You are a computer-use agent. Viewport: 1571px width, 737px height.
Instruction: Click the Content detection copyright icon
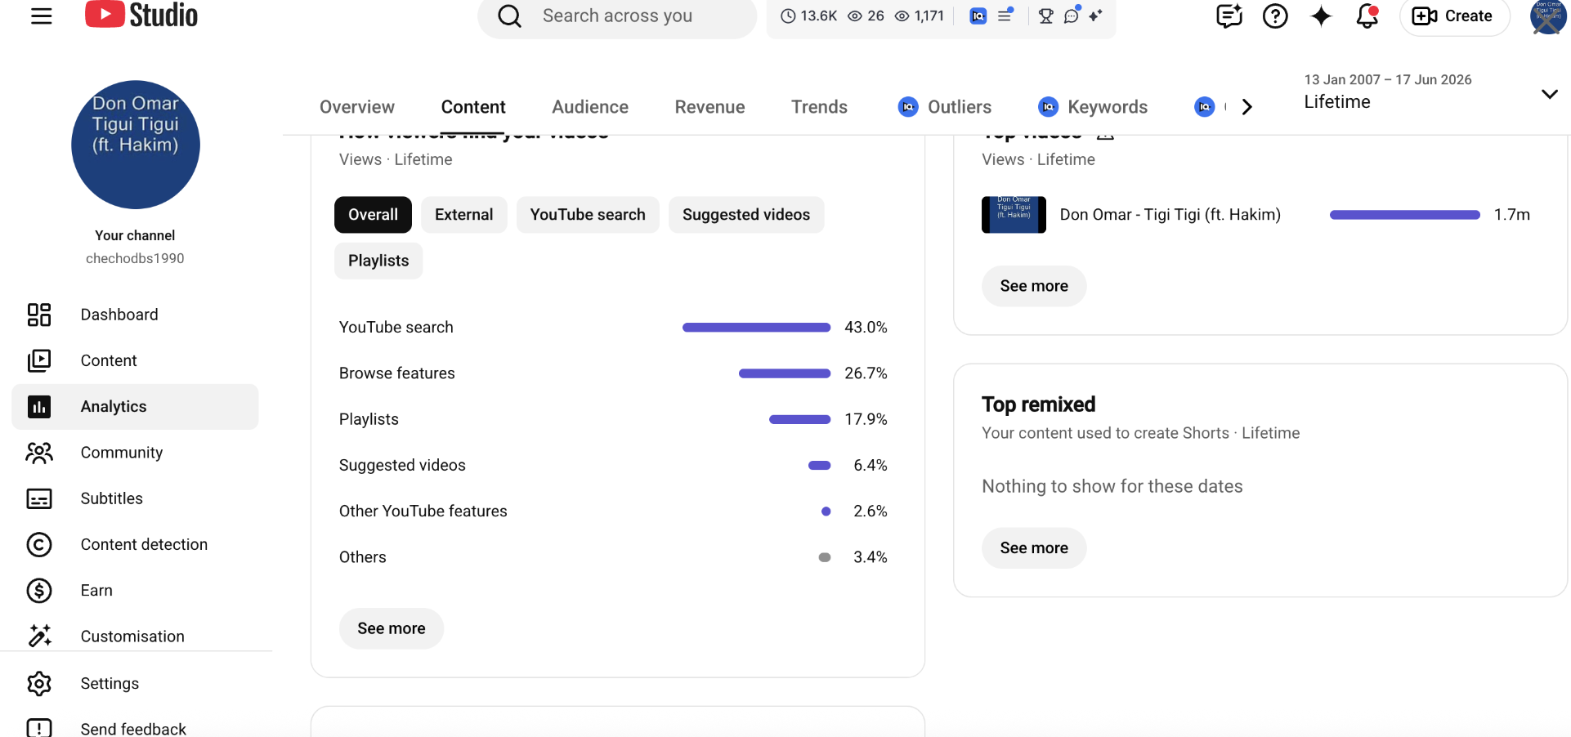pos(39,545)
